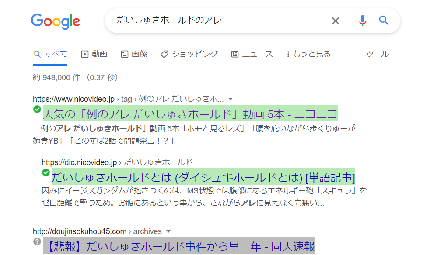Image resolution: width=430 pixels, height=255 pixels.
Task: Clear the search query with the X icon
Action: click(336, 21)
